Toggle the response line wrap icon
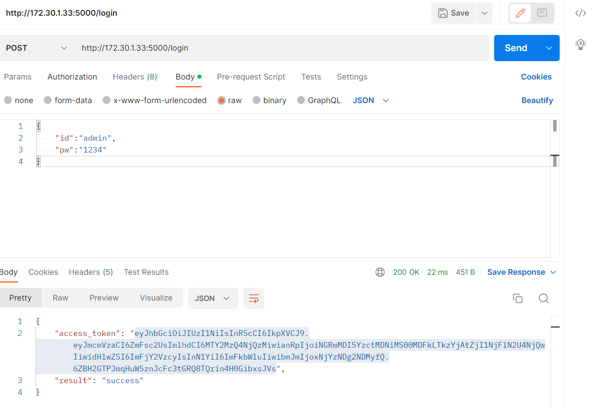 tap(253, 298)
